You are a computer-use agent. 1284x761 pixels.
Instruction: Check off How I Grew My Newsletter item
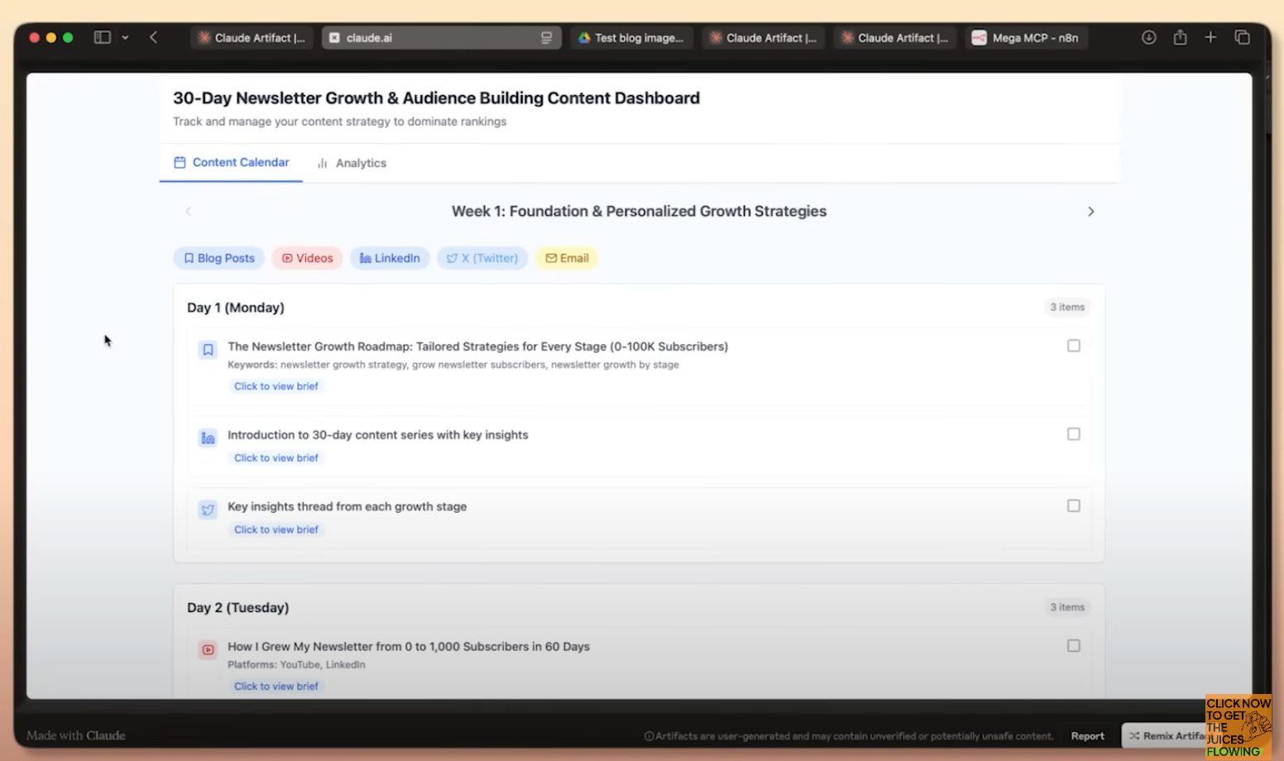pos(1074,646)
